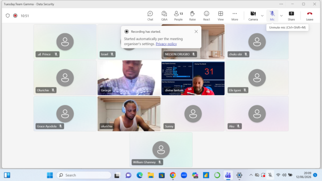Dismiss the Recording has started notification
322x181 pixels.
196,31
